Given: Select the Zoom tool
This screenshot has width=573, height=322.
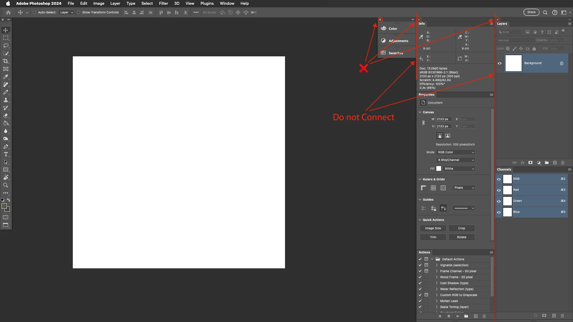Looking at the screenshot, I should pos(6,185).
